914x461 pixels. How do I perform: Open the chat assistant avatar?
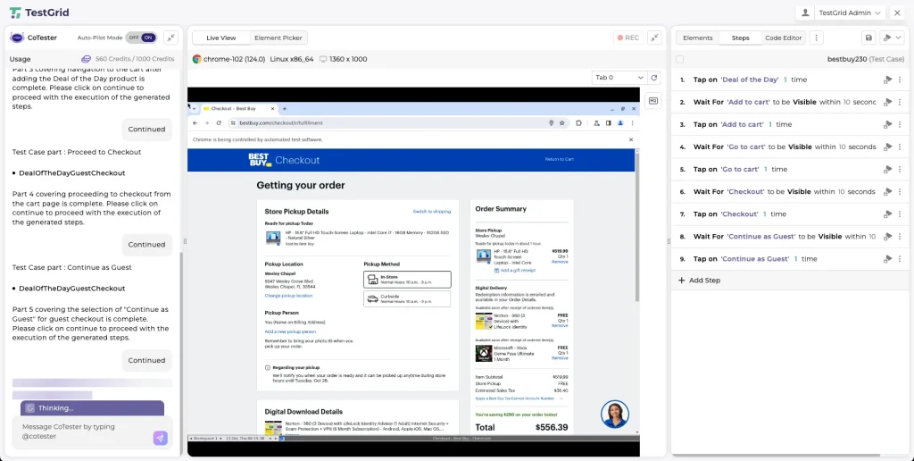click(x=614, y=414)
